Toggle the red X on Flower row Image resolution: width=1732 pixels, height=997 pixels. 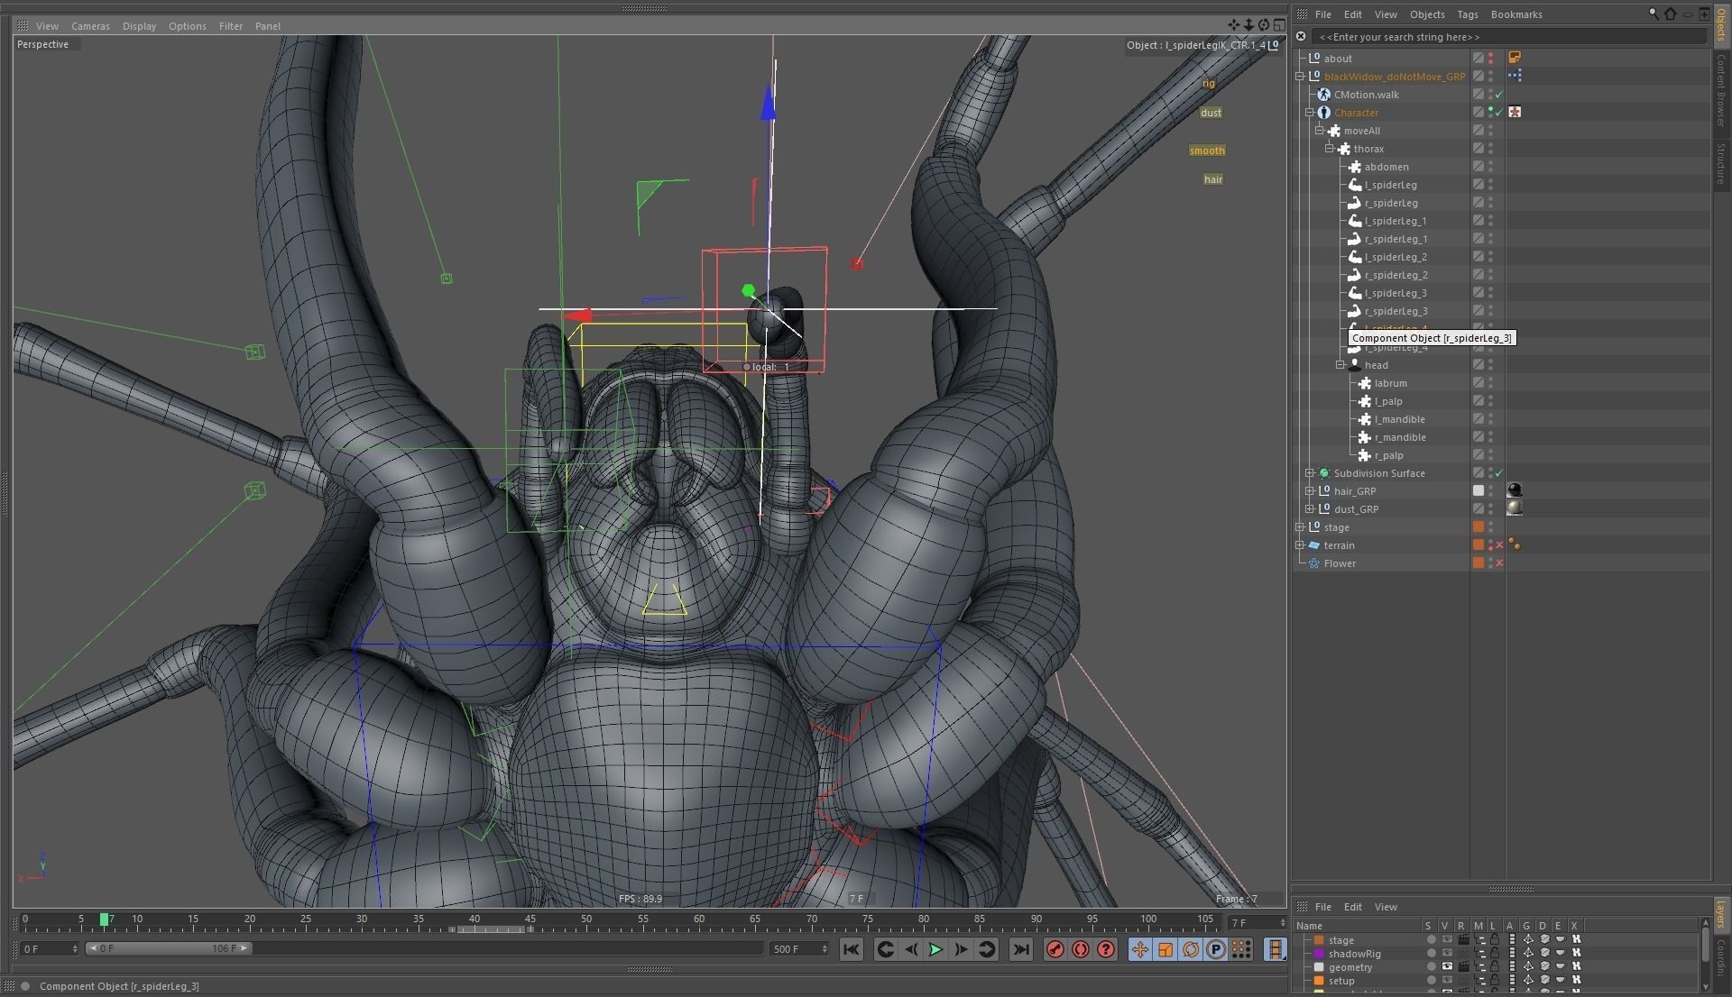[x=1499, y=563]
